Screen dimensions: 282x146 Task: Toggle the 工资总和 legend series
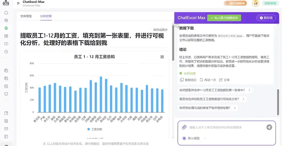pos(94,129)
